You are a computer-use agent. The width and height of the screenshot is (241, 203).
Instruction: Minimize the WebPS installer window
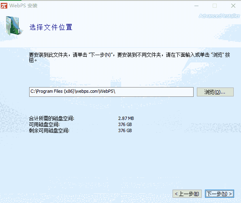[x=196, y=6]
